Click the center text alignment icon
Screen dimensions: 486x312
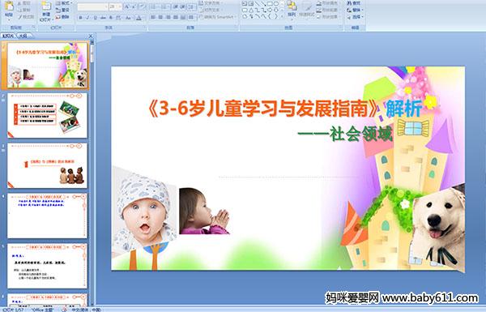click(160, 17)
